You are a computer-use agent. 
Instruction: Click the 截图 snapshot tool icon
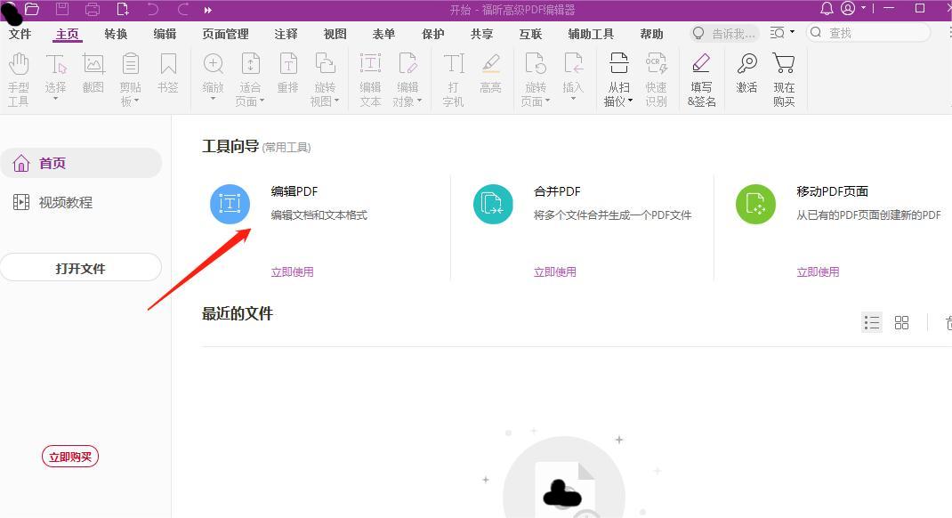click(x=93, y=65)
